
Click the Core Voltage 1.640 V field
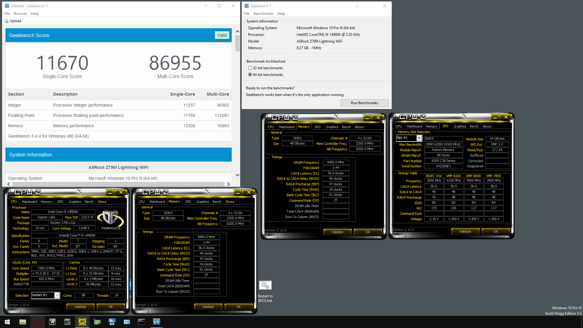[x=84, y=228]
